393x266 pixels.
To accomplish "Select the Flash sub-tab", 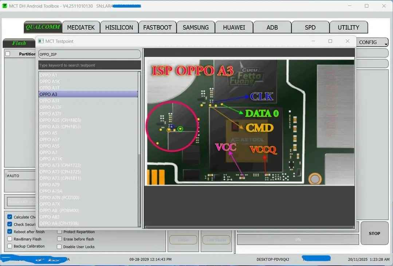I will tap(19, 43).
